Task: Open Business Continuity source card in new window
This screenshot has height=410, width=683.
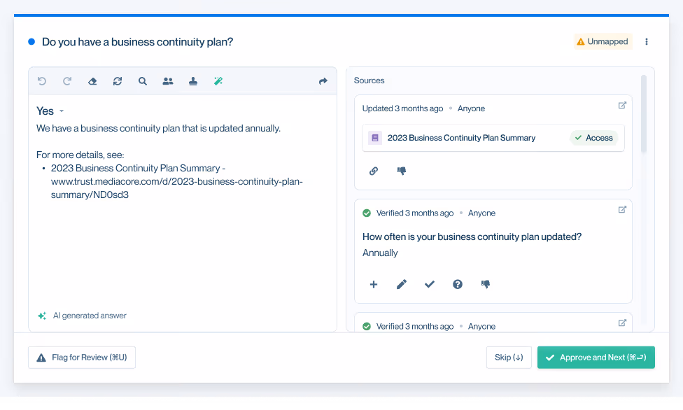Action: pyautogui.click(x=622, y=105)
